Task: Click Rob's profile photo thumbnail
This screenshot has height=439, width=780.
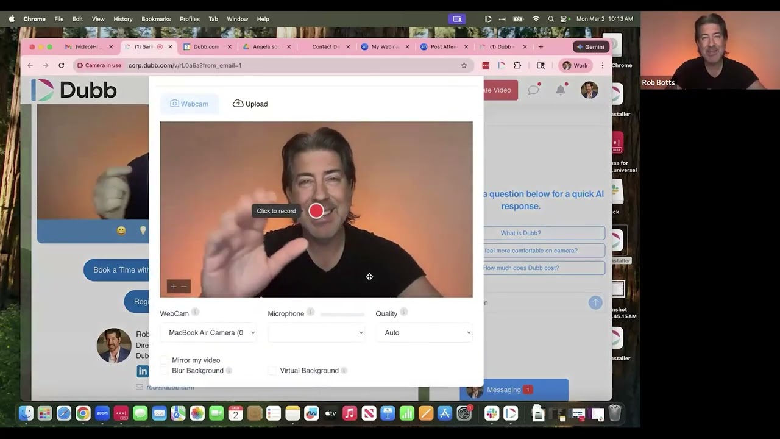Action: pyautogui.click(x=114, y=345)
